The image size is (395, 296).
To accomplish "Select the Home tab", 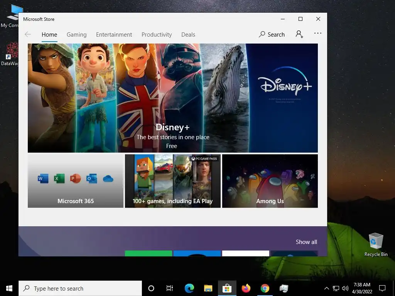I will click(x=49, y=34).
